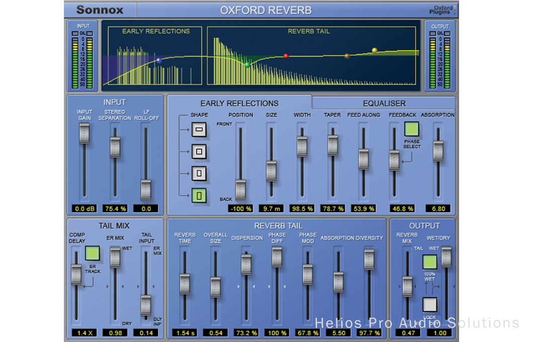Screen dimensions: 533x342
Task: Toggle the 100% Wet button
Action: click(x=429, y=262)
